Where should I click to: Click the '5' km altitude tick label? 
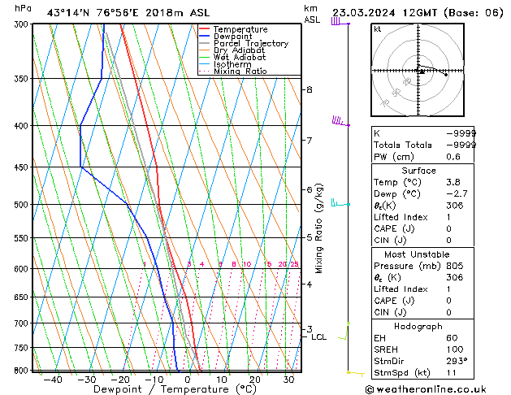pyautogui.click(x=310, y=237)
